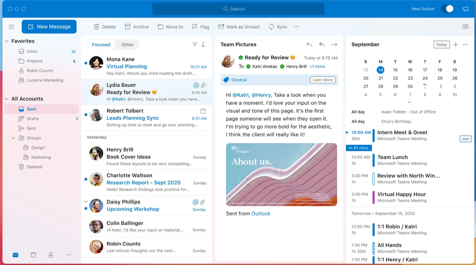Add new calendar event plus icon

[x=456, y=45]
